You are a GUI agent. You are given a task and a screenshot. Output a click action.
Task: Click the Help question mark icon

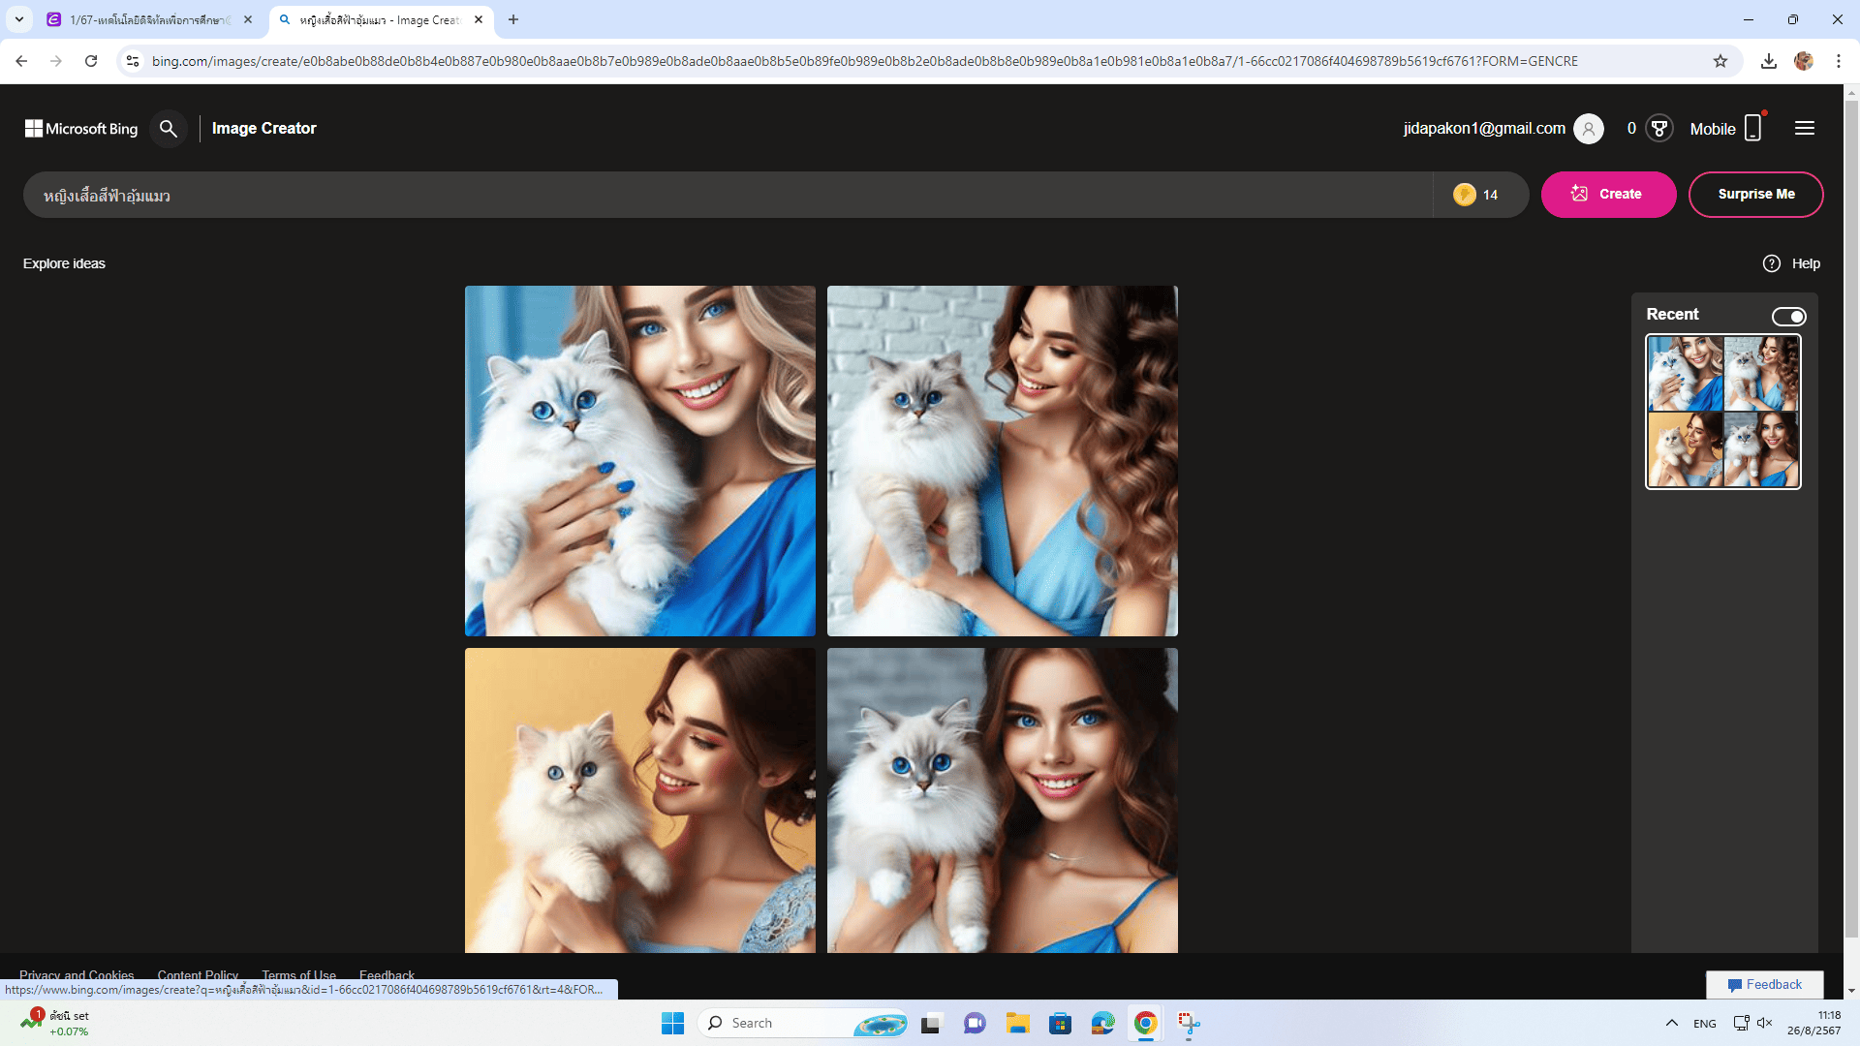(x=1772, y=263)
